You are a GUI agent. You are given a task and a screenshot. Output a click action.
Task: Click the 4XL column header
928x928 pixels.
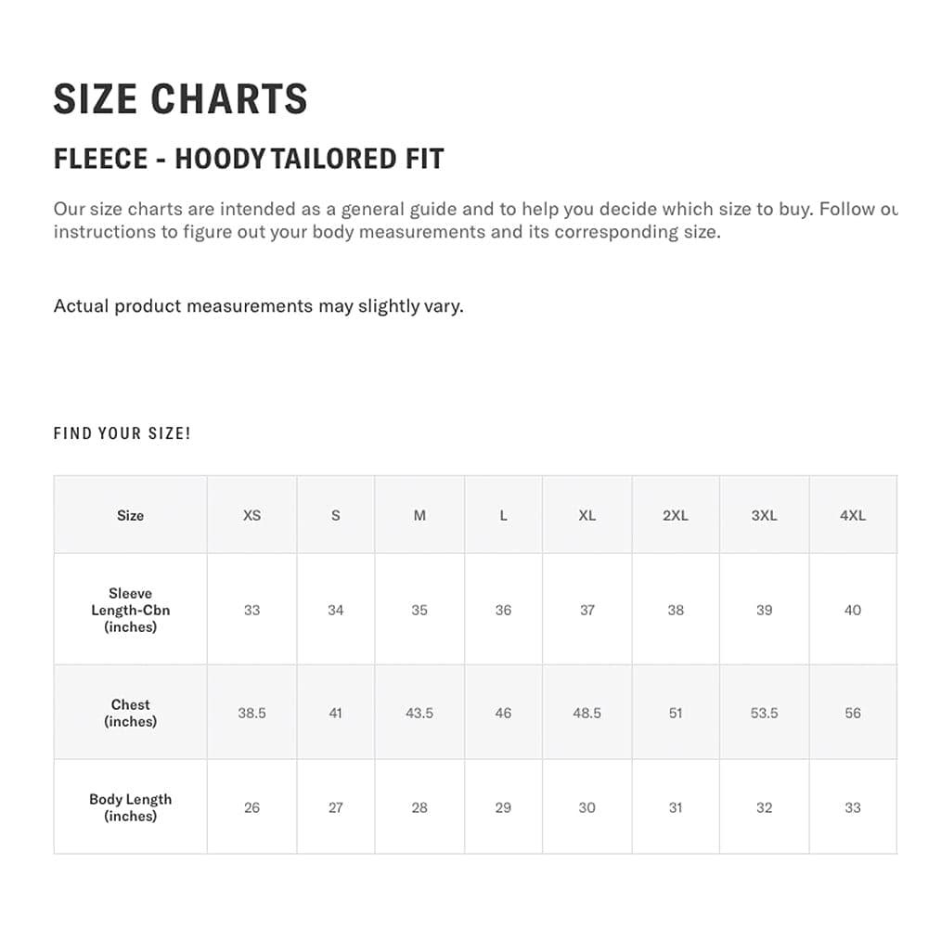tap(852, 515)
